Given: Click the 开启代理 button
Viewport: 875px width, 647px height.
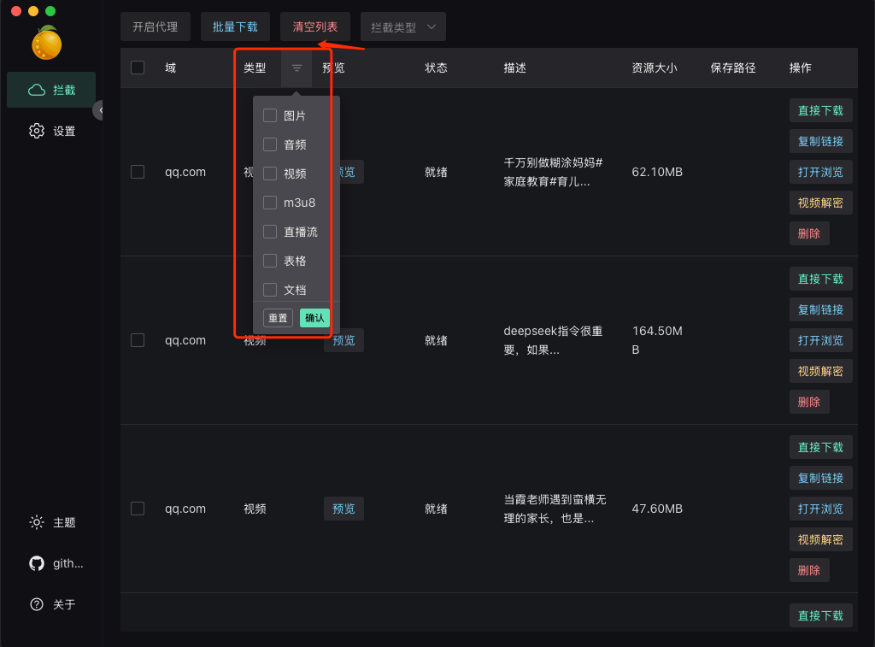Looking at the screenshot, I should pyautogui.click(x=156, y=26).
